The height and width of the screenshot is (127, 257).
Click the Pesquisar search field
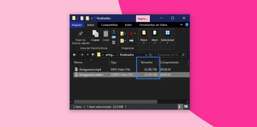click(x=168, y=55)
